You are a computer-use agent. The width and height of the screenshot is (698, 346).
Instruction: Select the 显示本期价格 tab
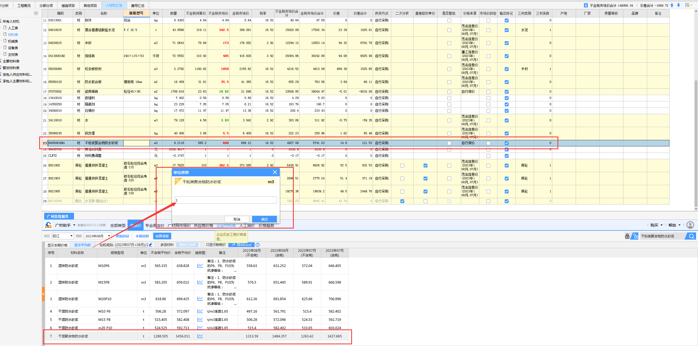point(57,245)
